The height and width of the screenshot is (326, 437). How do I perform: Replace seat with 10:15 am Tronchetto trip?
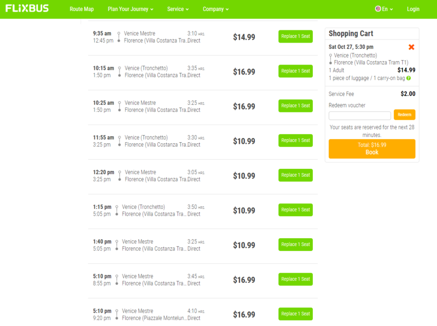(295, 71)
